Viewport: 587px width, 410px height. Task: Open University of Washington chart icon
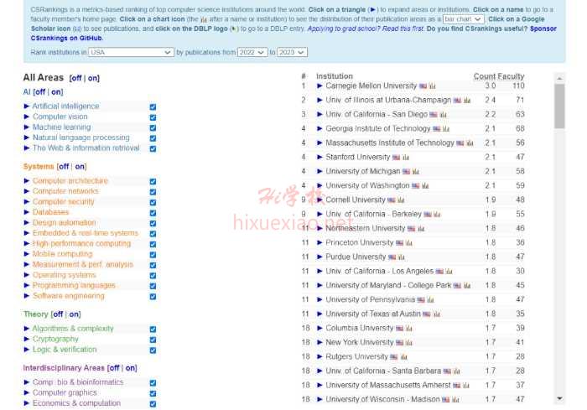[425, 186]
